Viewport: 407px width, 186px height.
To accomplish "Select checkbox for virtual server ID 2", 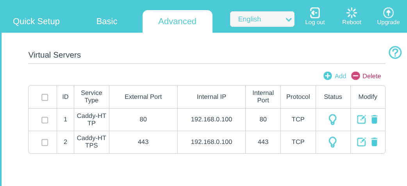I will click(45, 142).
